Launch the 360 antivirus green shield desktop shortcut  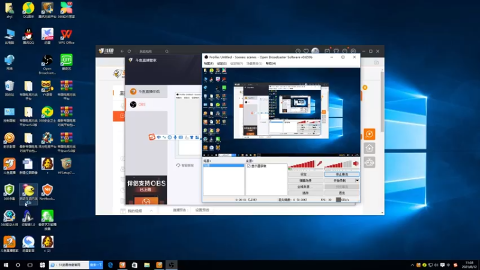point(9,192)
